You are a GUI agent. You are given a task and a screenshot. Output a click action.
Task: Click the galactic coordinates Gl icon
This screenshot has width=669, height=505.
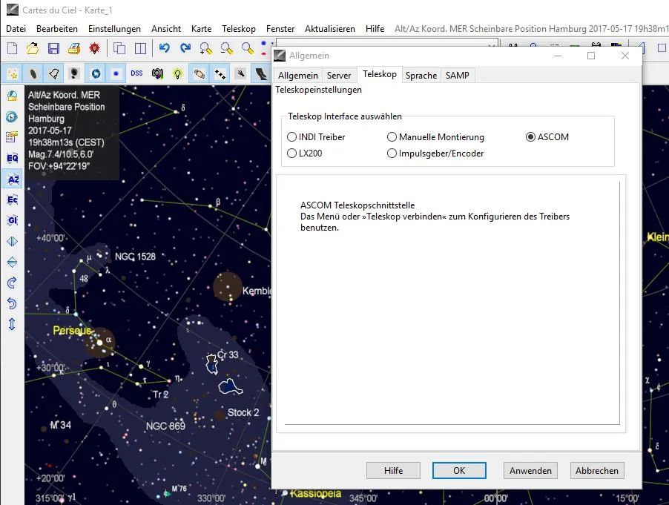pos(12,220)
